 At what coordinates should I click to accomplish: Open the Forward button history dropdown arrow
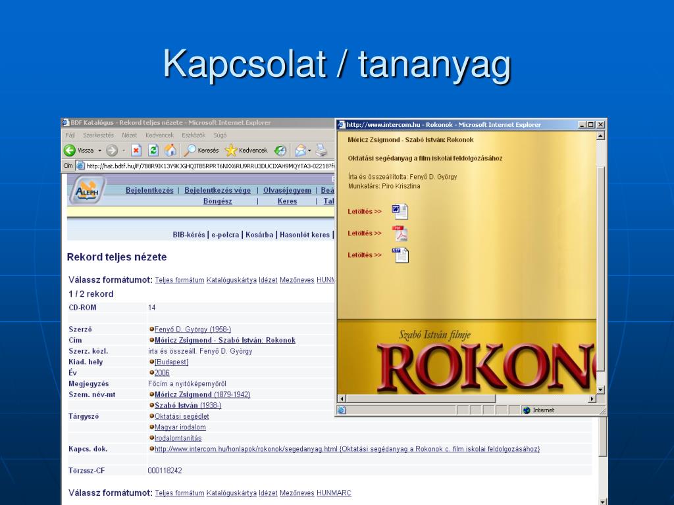pyautogui.click(x=124, y=151)
